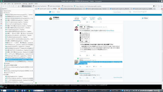Open the Go menu
This screenshot has width=163, height=92.
pos(12,4)
